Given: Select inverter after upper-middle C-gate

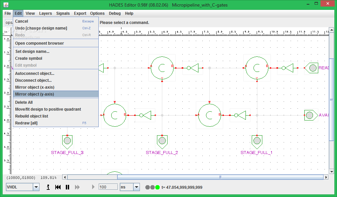Looking at the screenshot, I should tap(193, 68).
